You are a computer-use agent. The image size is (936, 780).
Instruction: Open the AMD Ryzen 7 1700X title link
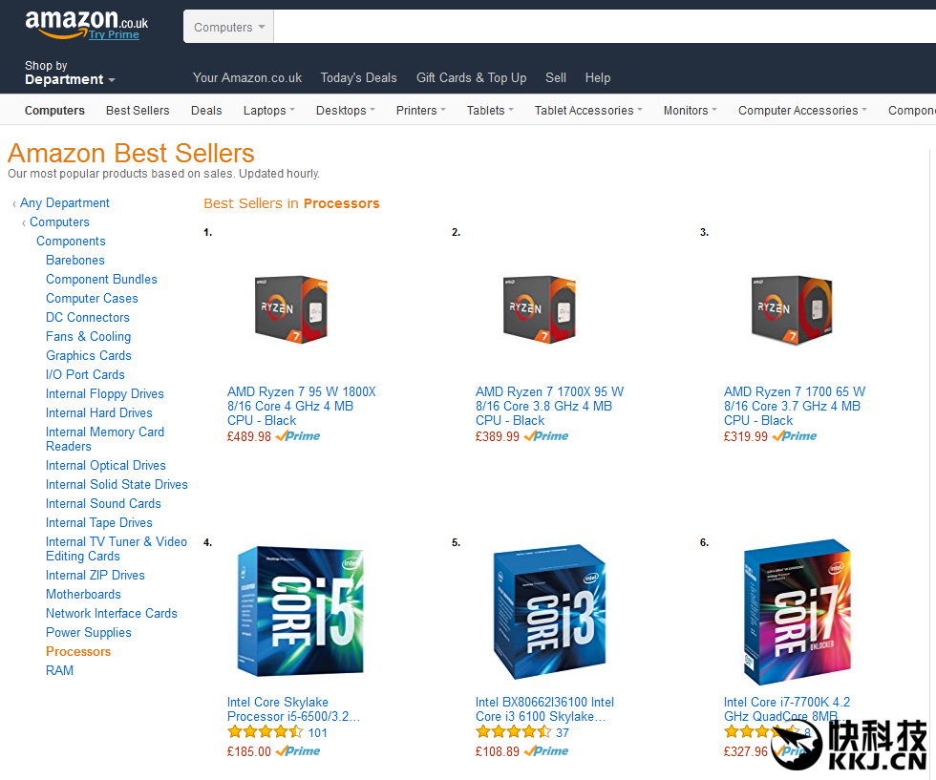(x=549, y=406)
